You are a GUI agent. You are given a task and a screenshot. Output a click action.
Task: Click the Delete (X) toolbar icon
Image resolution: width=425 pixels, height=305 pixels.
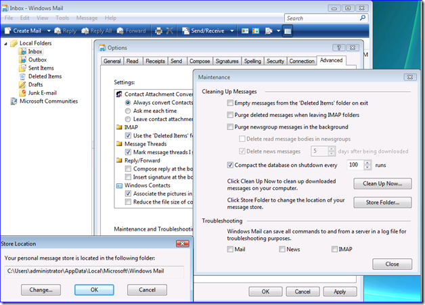pos(169,31)
